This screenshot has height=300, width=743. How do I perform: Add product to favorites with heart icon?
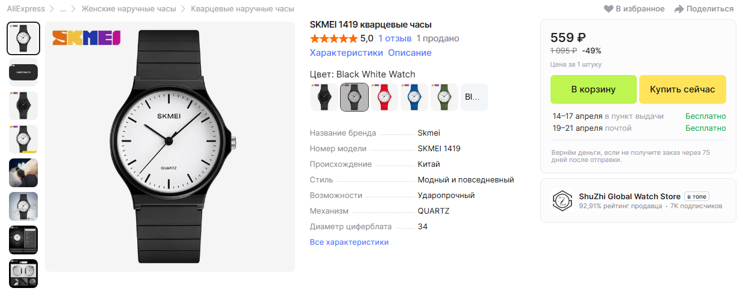(x=608, y=9)
